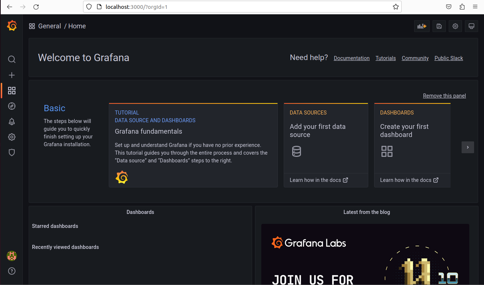
Task: Click the Save dashboard disk icon
Action: click(439, 26)
